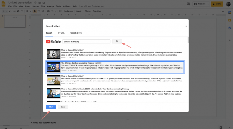The image size is (233, 129).
Task: Open the Keep sidebar icon
Action: pyautogui.click(x=230, y=20)
